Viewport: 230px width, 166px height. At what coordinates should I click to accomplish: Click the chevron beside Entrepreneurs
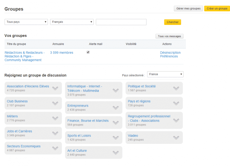pos(116,108)
